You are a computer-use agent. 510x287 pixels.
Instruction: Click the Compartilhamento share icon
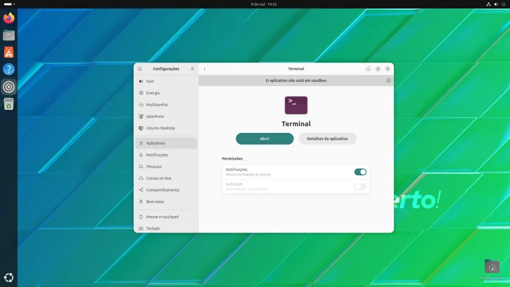click(x=141, y=190)
